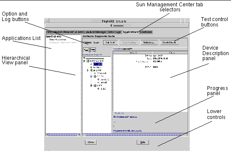Click the Property column header
The height and width of the screenshot is (153, 231).
(x=133, y=53)
